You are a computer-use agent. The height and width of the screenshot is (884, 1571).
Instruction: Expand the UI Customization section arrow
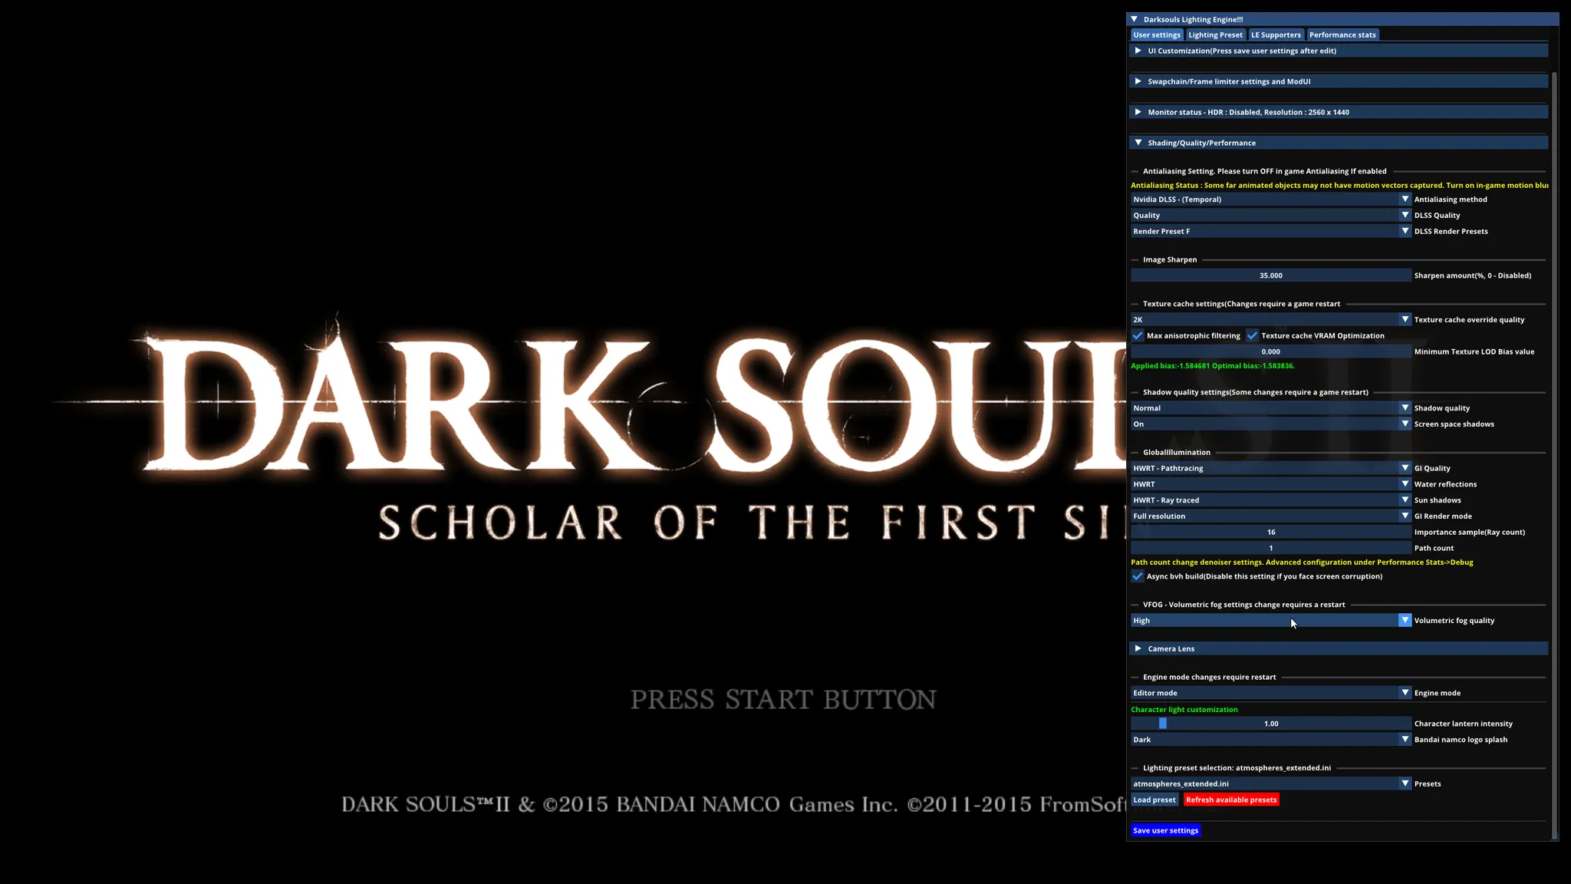click(x=1138, y=51)
